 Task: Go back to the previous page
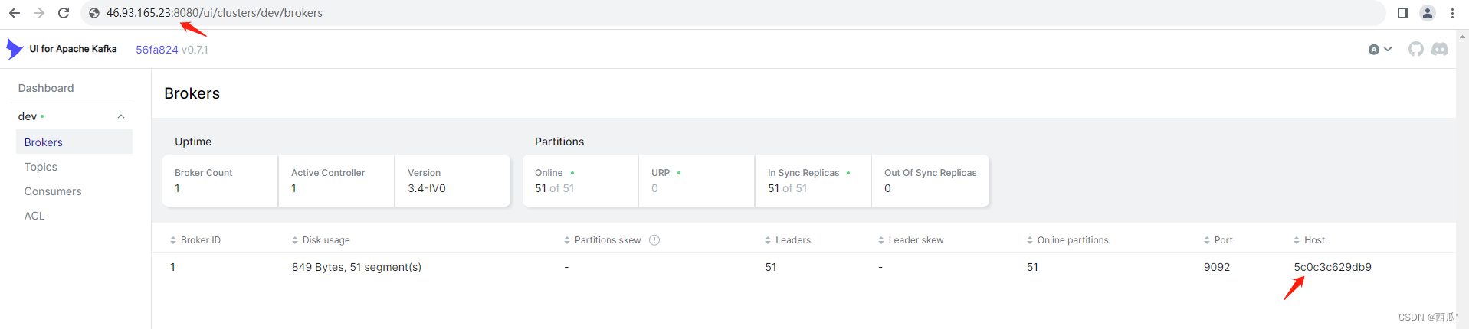15,13
